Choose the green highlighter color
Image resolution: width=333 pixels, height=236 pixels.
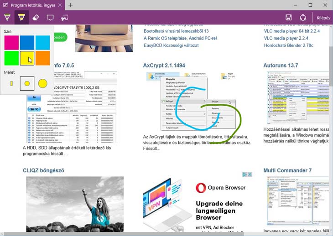tap(11, 58)
